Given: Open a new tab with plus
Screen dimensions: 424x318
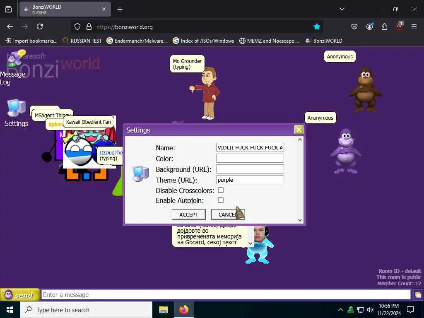Looking at the screenshot, I should click(120, 10).
